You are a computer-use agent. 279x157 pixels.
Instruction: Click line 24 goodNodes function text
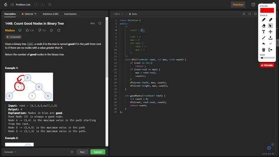tap(145, 96)
